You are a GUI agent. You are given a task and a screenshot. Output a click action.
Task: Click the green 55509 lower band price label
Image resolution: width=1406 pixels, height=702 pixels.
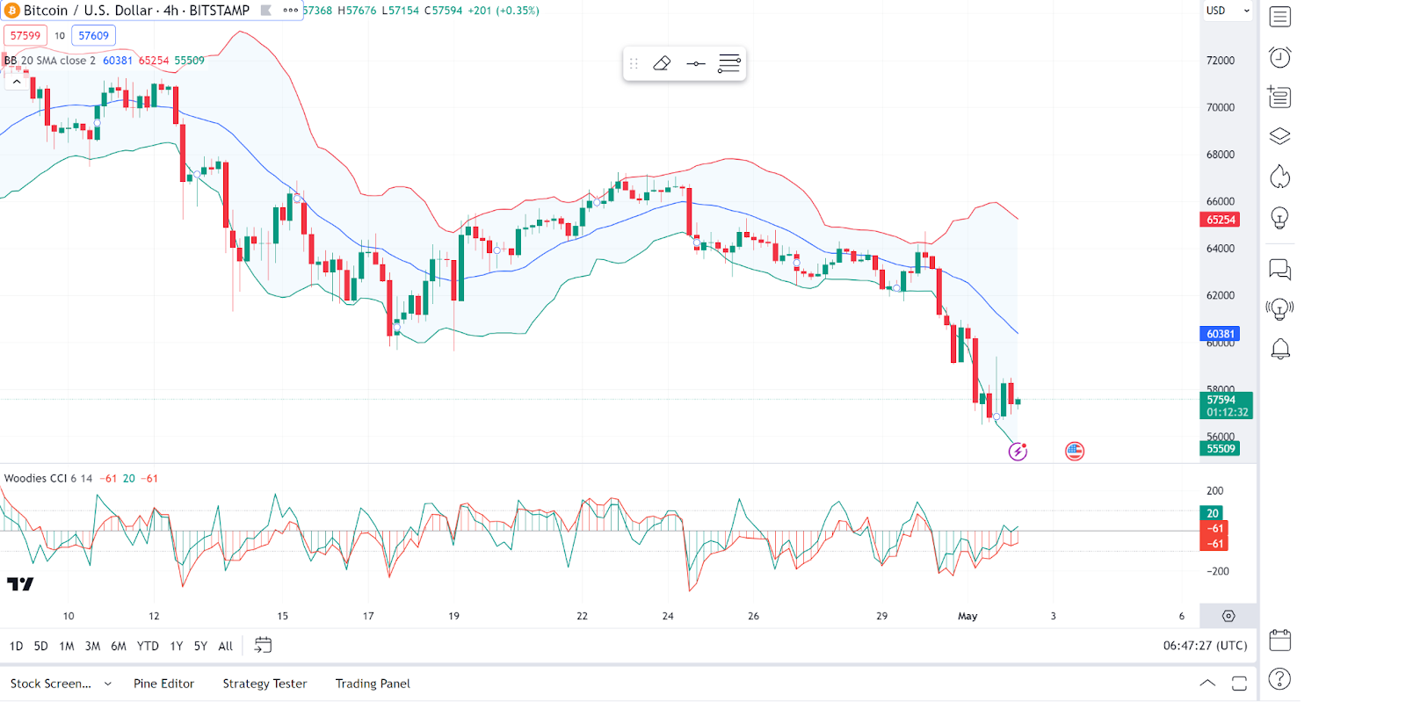click(x=1220, y=448)
